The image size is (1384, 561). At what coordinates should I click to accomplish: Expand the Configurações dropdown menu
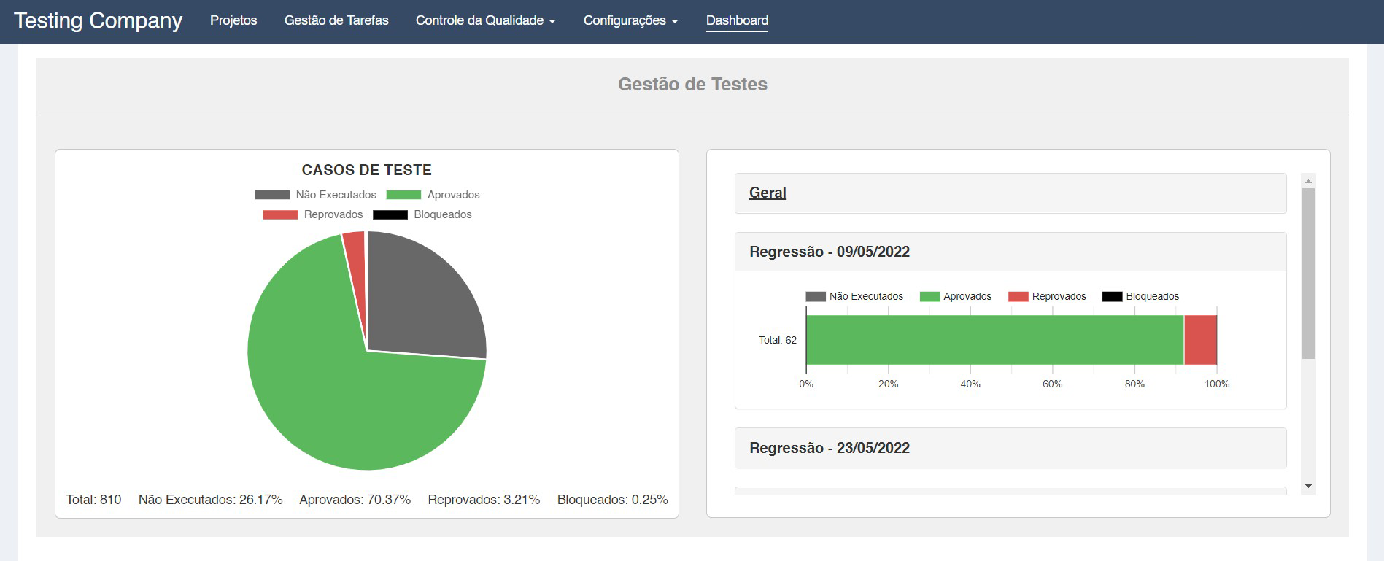[x=630, y=20]
